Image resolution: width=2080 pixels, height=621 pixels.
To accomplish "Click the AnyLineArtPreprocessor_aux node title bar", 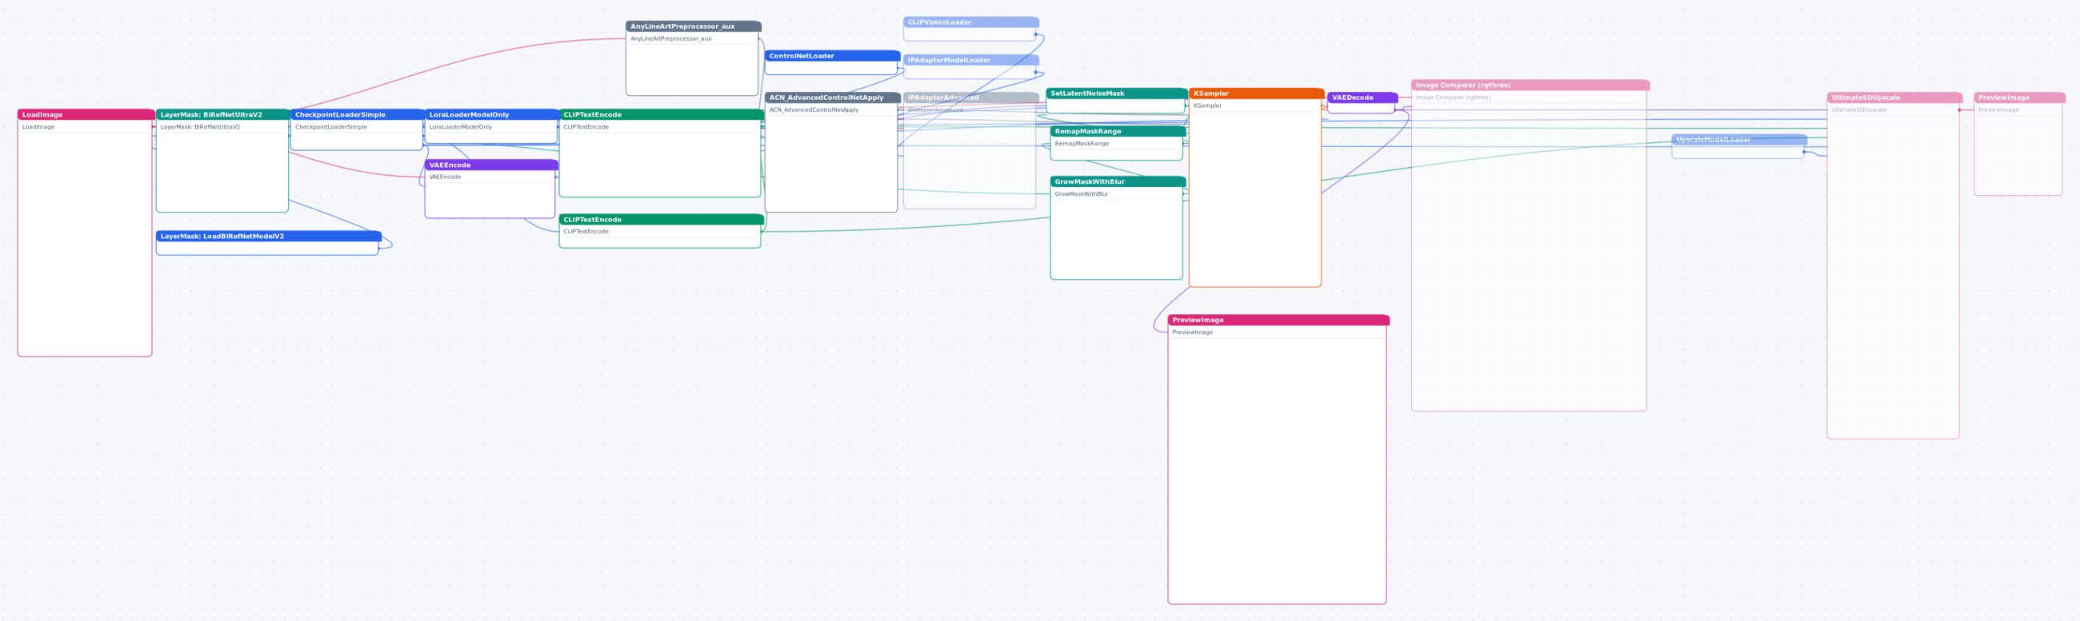I will tap(694, 26).
